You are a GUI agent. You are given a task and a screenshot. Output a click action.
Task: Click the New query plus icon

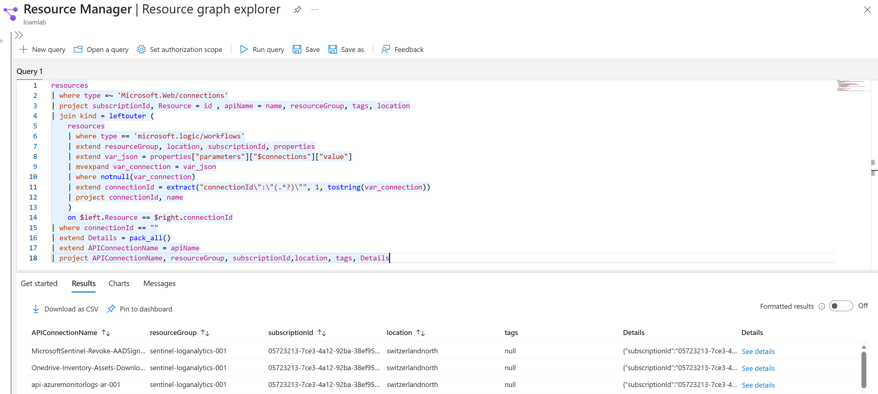24,50
